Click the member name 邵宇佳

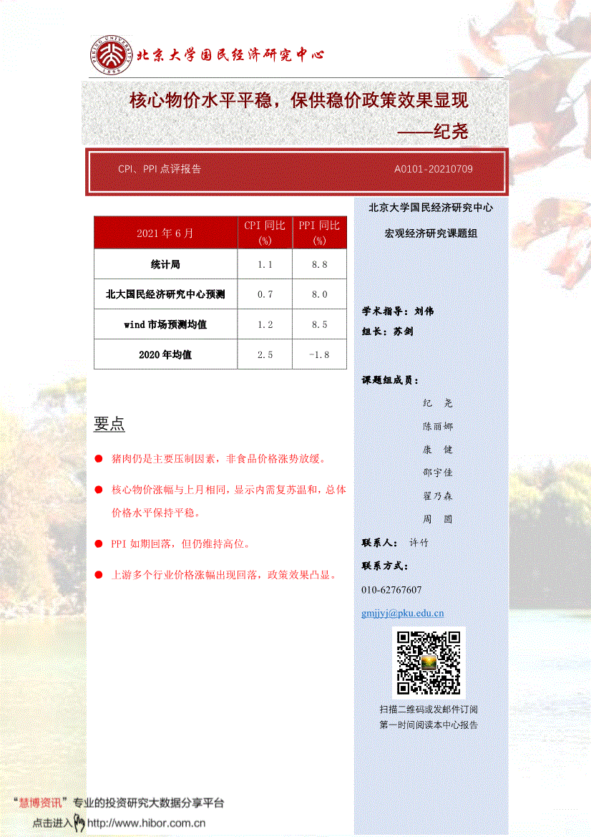[437, 473]
